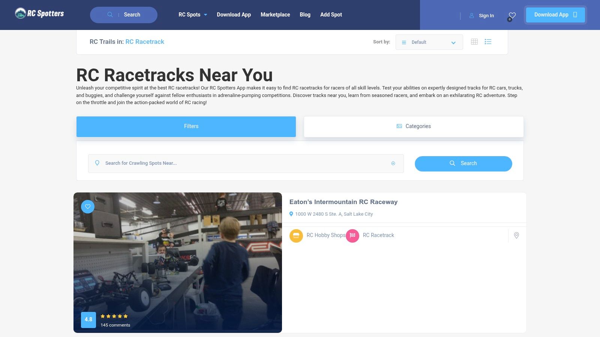Click the RC Spotters logo
This screenshot has height=337, width=600.
click(x=39, y=13)
